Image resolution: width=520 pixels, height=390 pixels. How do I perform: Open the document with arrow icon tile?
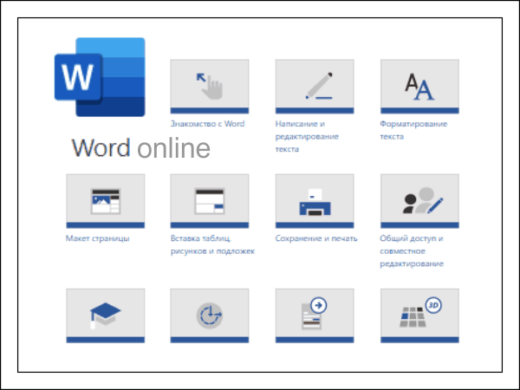[315, 315]
